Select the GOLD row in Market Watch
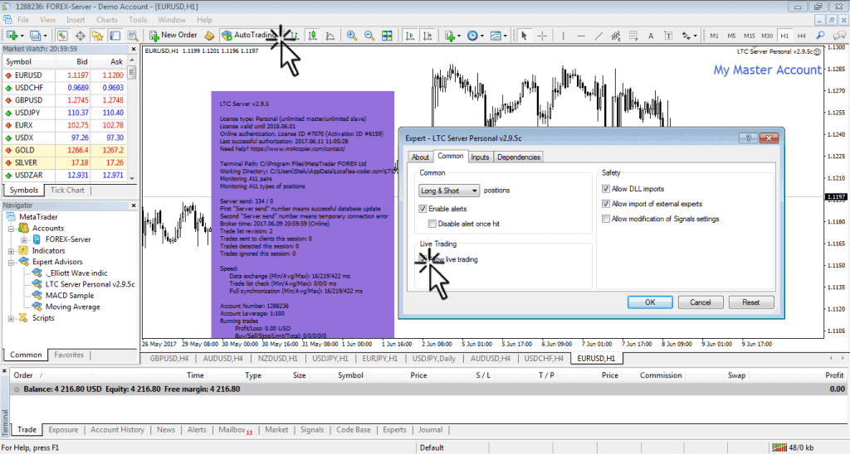The image size is (850, 454). pyautogui.click(x=65, y=151)
